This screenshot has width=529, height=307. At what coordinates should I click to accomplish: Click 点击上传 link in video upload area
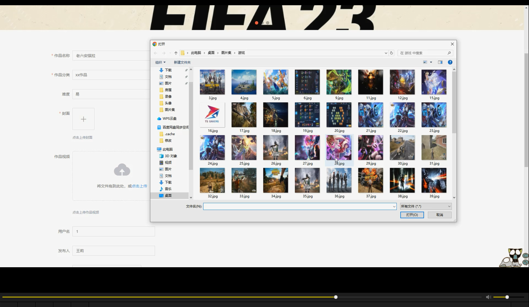coord(140,186)
